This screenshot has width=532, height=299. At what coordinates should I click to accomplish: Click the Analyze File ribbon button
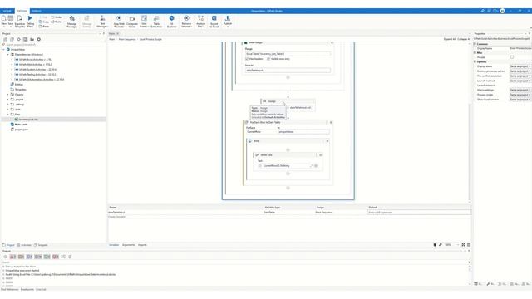200,22
